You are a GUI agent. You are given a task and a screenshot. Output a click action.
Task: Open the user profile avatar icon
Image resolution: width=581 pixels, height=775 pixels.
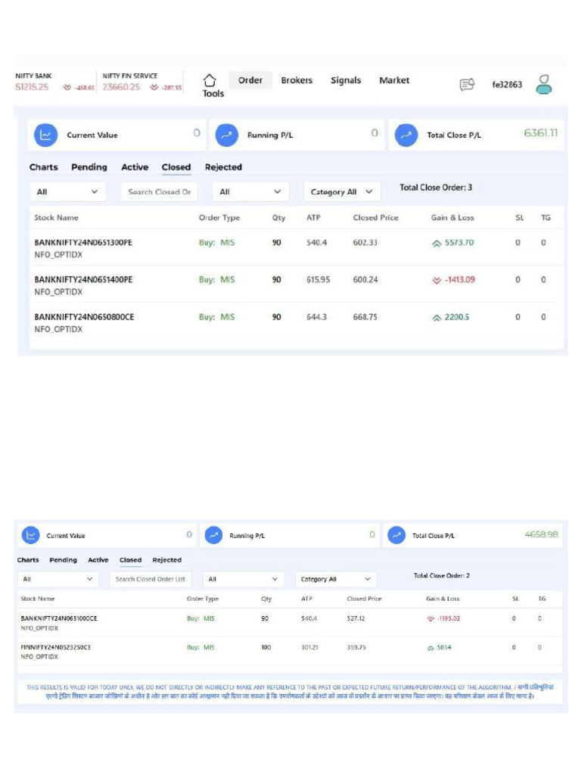pos(544,84)
